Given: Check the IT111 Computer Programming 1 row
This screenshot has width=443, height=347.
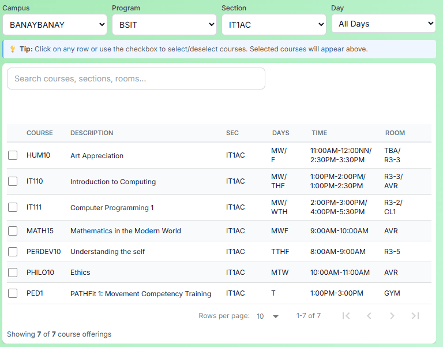Looking at the screenshot, I should click(13, 207).
